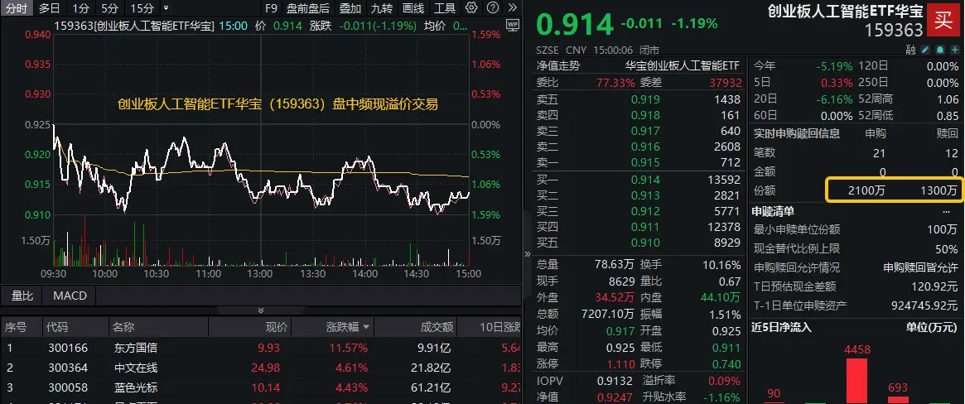965x404 pixels.
Task: Toggle the 九转 indicator
Action: point(383,8)
